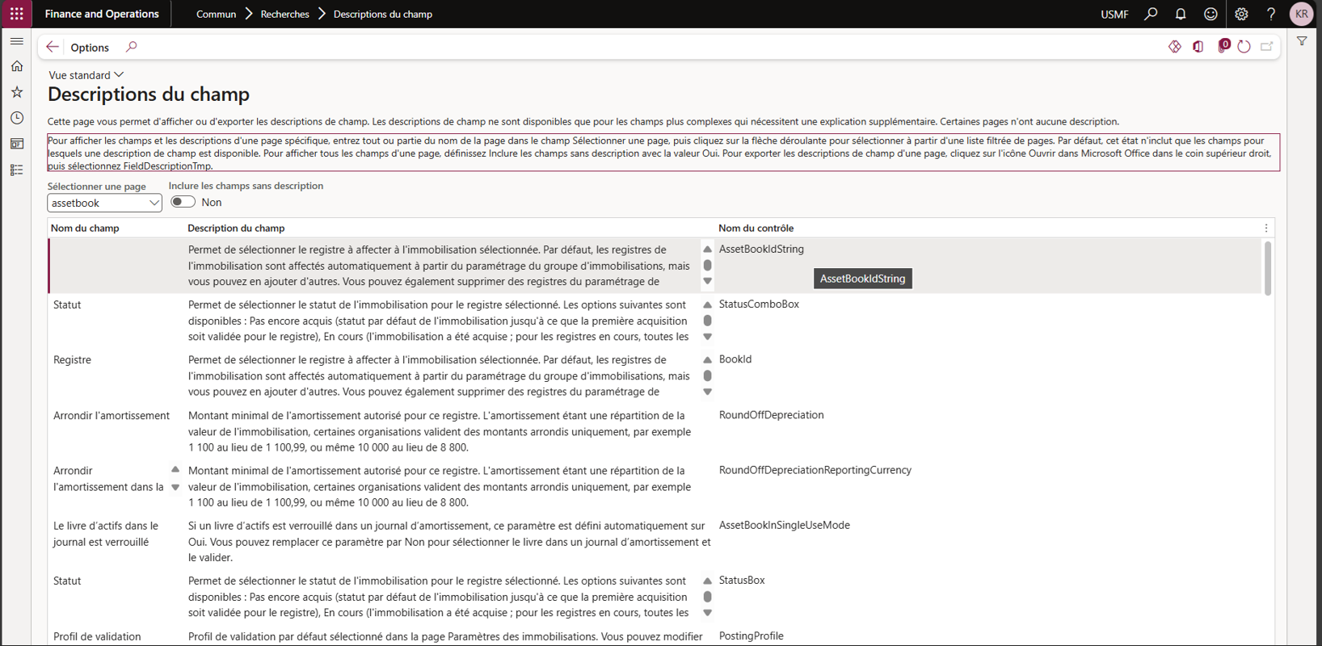Open in Microsoft Office icon
The width and height of the screenshot is (1322, 646).
coord(1198,47)
